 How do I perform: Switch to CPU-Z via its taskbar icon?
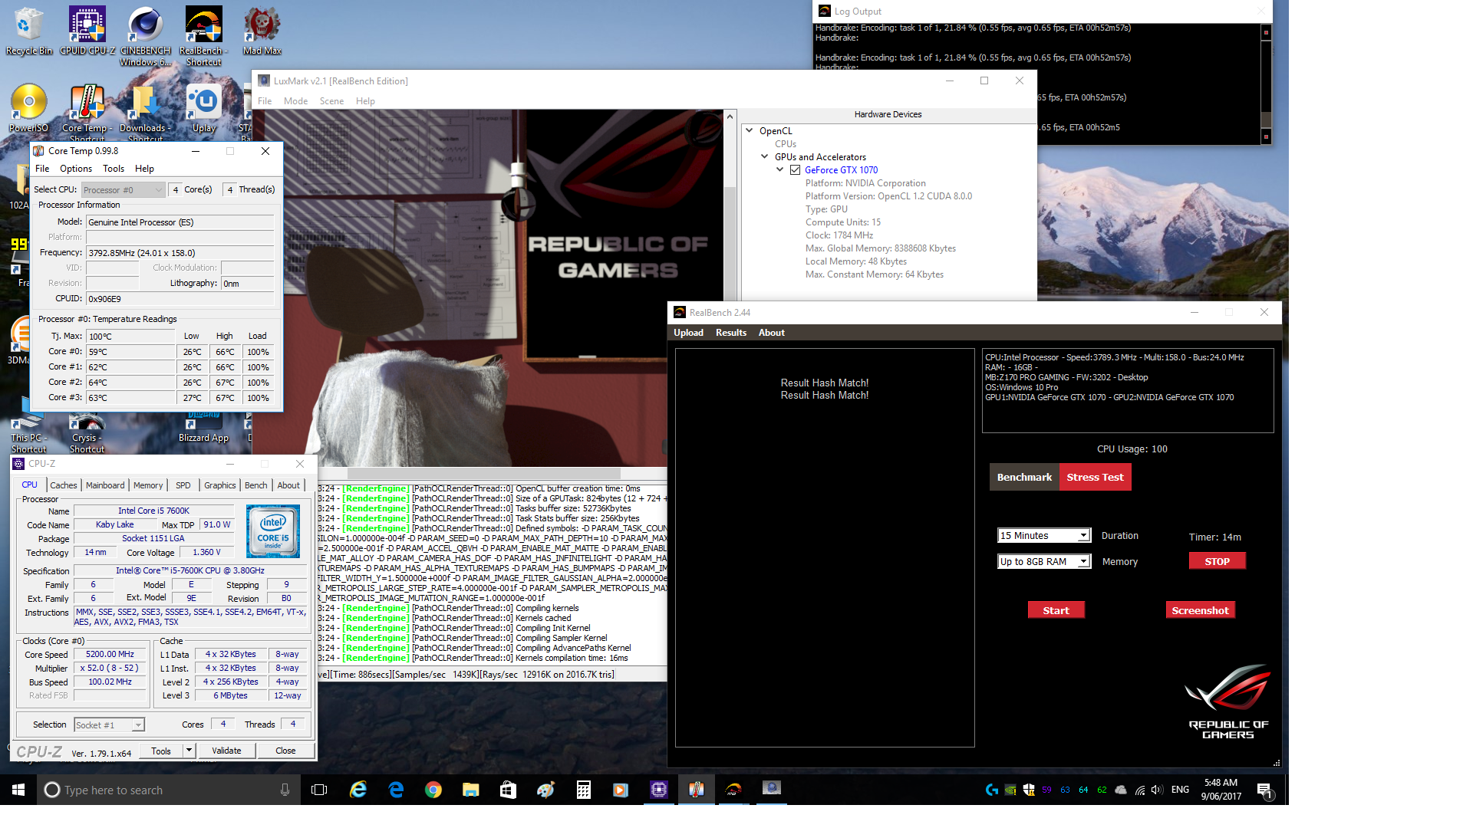659,790
